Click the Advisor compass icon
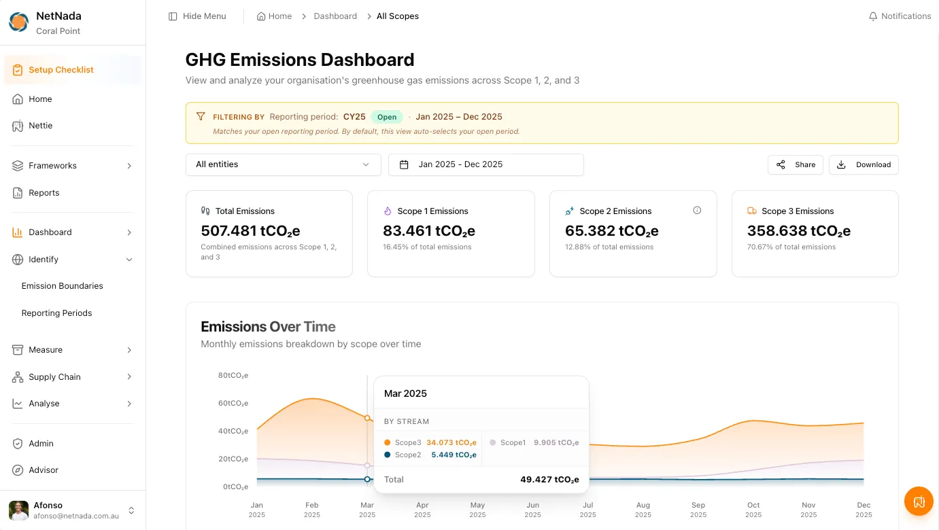This screenshot has width=939, height=530. click(x=18, y=470)
